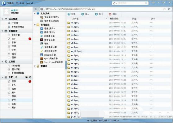Click the folder icon of de.lproj
The image size is (173, 123).
[69, 39]
